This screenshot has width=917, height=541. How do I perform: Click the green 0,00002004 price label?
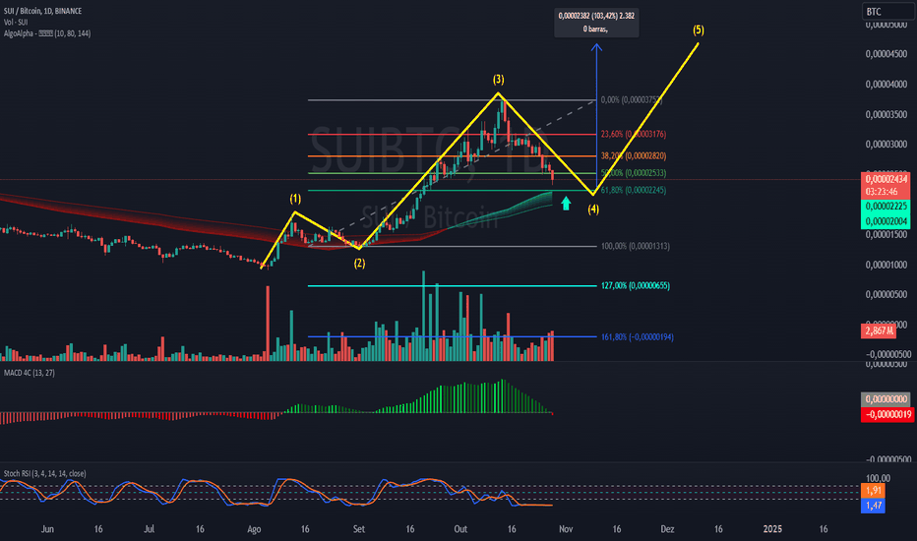point(886,221)
